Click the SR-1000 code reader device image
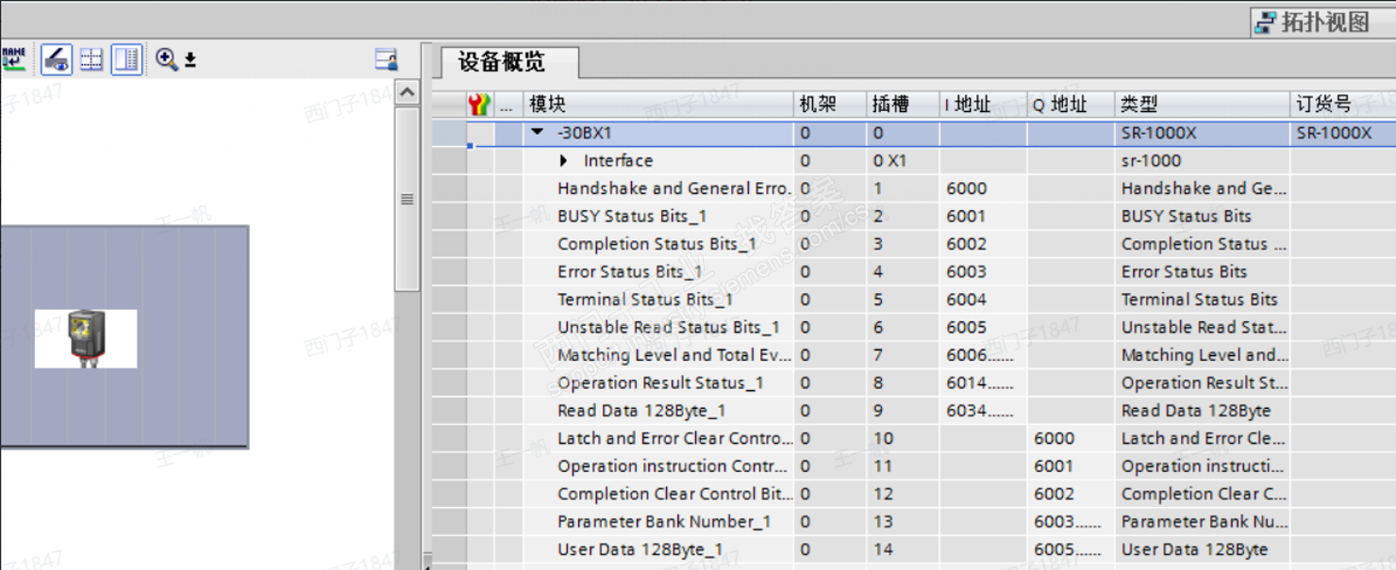This screenshot has height=570, width=1396. click(x=86, y=339)
